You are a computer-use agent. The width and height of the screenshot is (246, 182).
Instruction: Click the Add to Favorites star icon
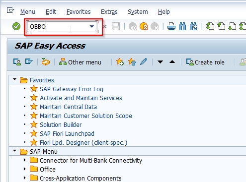coord(120,62)
